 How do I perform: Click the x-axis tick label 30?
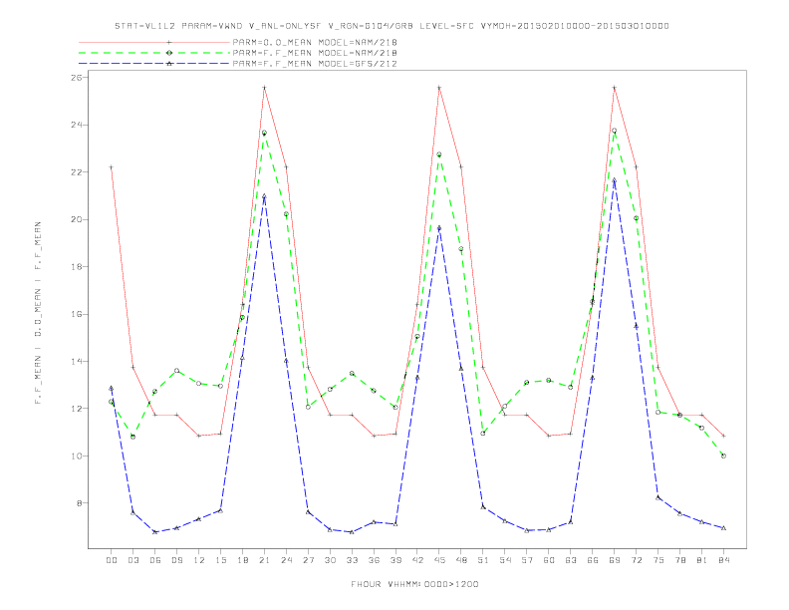pos(330,560)
